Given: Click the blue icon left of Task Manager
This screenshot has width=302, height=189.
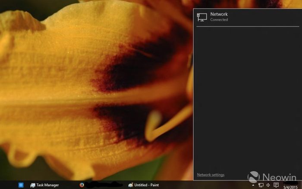Looking at the screenshot, I should tap(21, 185).
